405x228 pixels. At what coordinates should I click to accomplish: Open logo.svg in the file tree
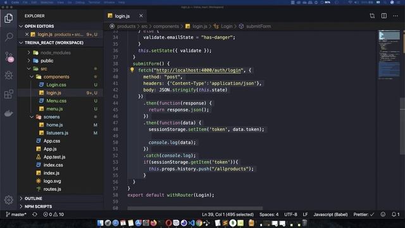point(52,180)
